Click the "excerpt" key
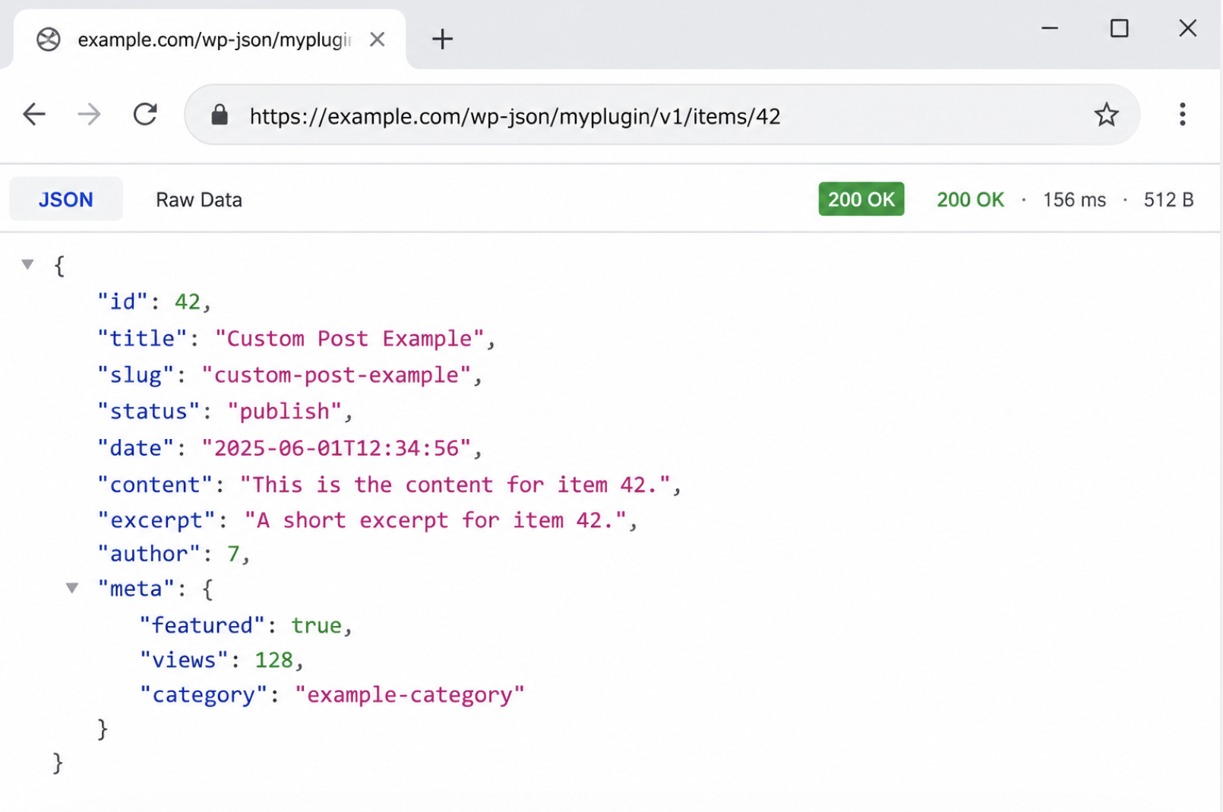 point(157,520)
